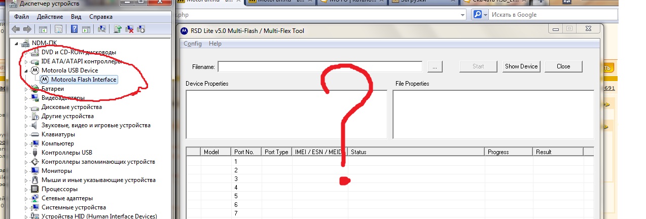This screenshot has width=646, height=219.
Task: Expand DVD и CD-ROM дисководы node
Action: (x=27, y=52)
